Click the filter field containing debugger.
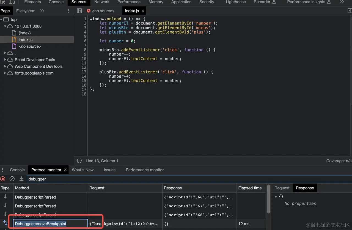This screenshot has width=352, height=230. (x=189, y=179)
